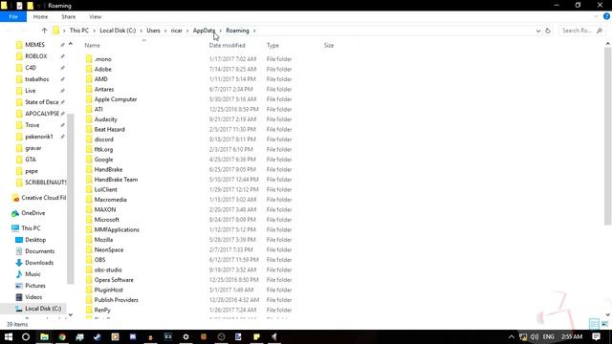Open the address bar history dropdown
Viewport: 612px width, 344px height.
pyautogui.click(x=538, y=31)
